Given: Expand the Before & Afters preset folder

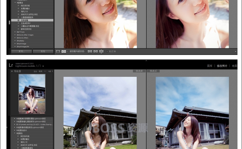Looking at the screenshot, I should click(x=15, y=38).
